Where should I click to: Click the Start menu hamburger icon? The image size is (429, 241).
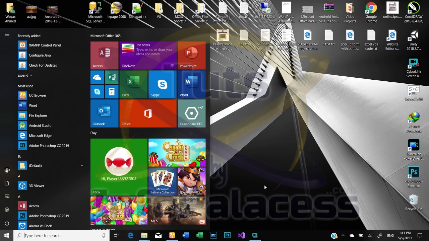7,36
